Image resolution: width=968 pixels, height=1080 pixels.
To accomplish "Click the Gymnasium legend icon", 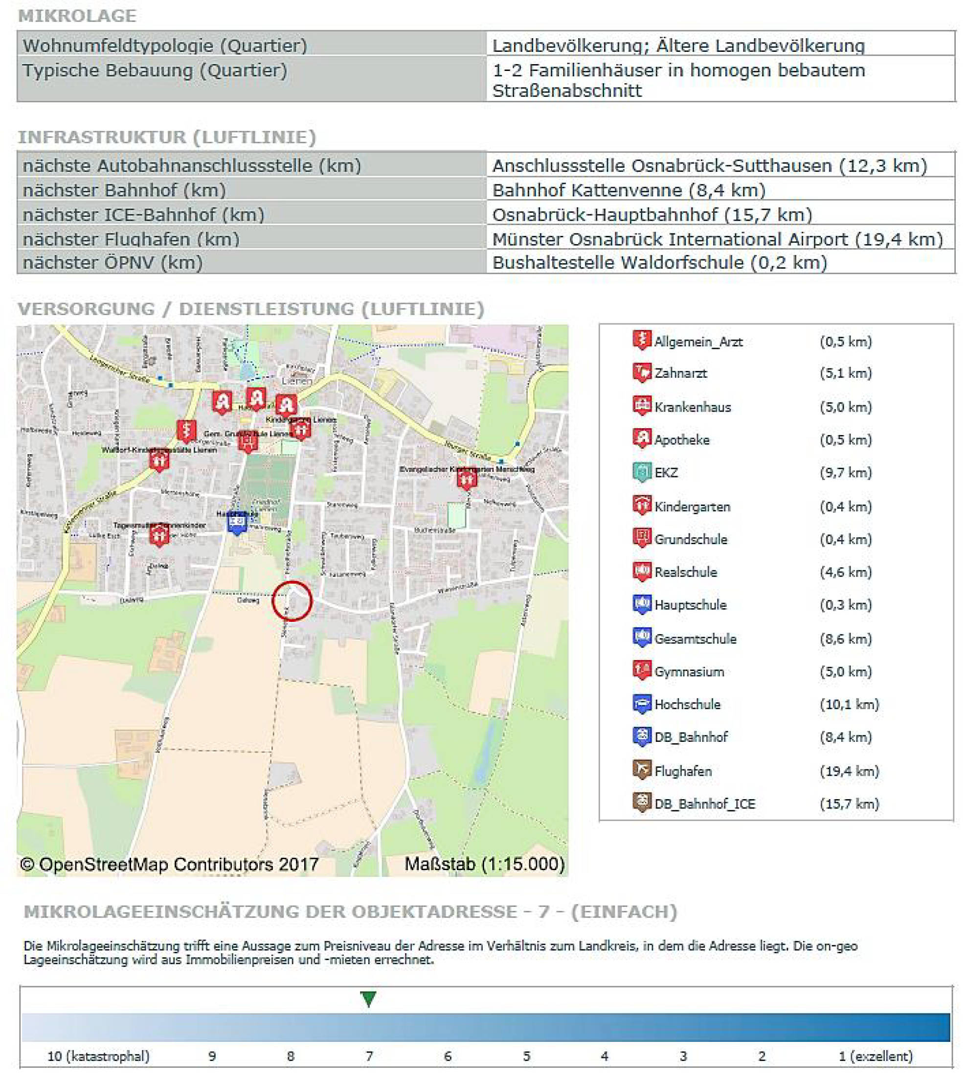I will pos(642,671).
